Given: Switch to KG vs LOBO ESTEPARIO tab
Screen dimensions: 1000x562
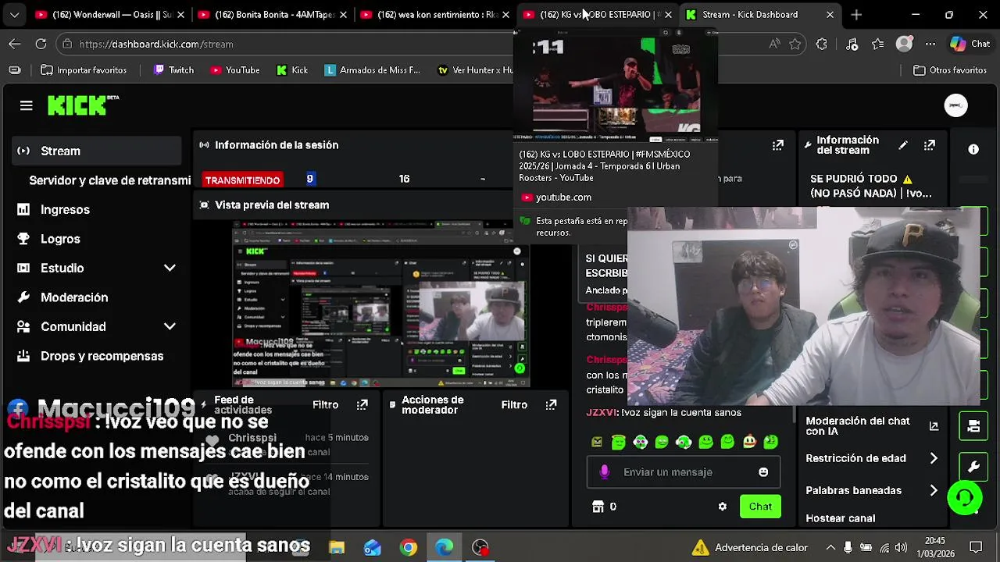Looking at the screenshot, I should (599, 14).
